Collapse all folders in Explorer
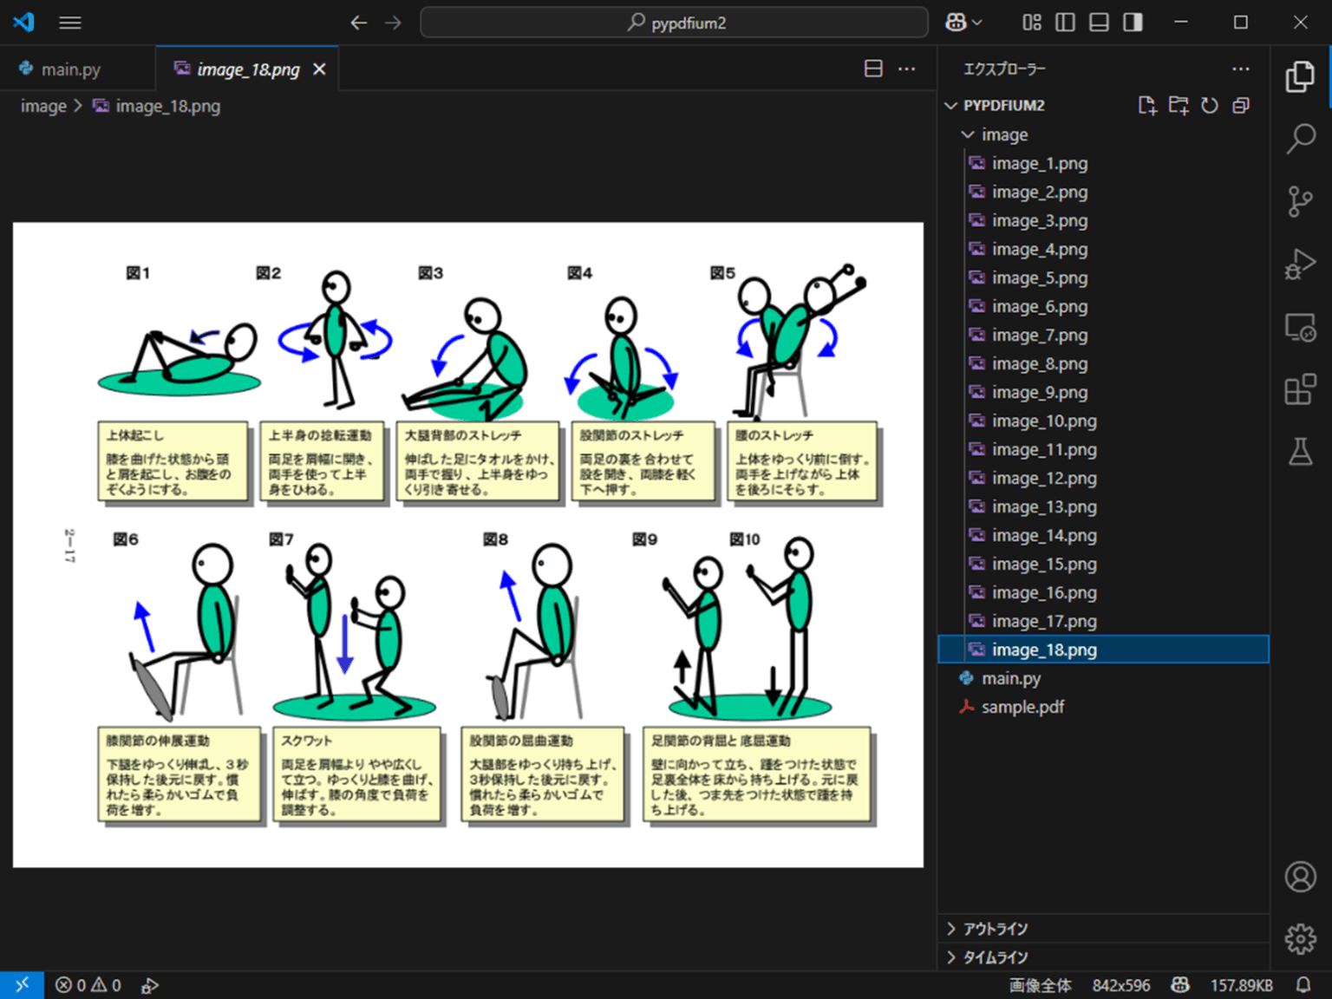The height and width of the screenshot is (999, 1332). (1240, 105)
